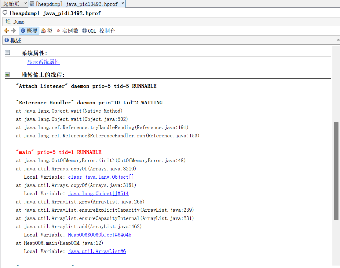Click the OutOfMemoryError.<init> stack line
Viewport: 340px width, 268px height.
coord(101,161)
